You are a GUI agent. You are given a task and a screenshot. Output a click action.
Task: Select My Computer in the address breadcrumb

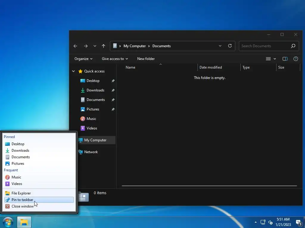coord(135,46)
